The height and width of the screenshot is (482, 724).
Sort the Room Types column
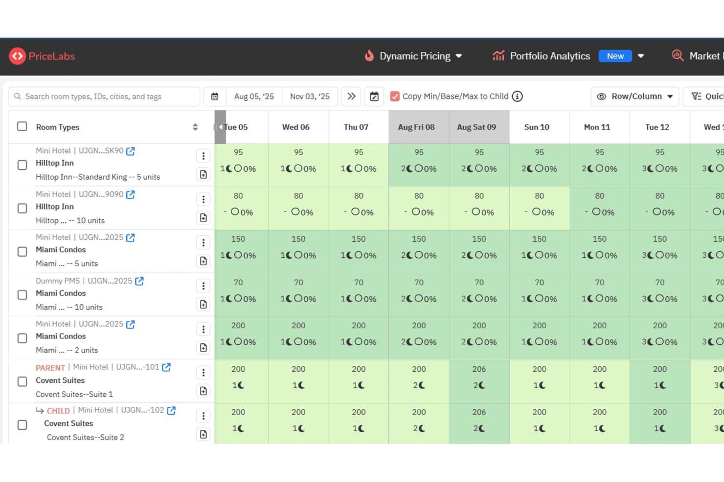[x=195, y=127]
